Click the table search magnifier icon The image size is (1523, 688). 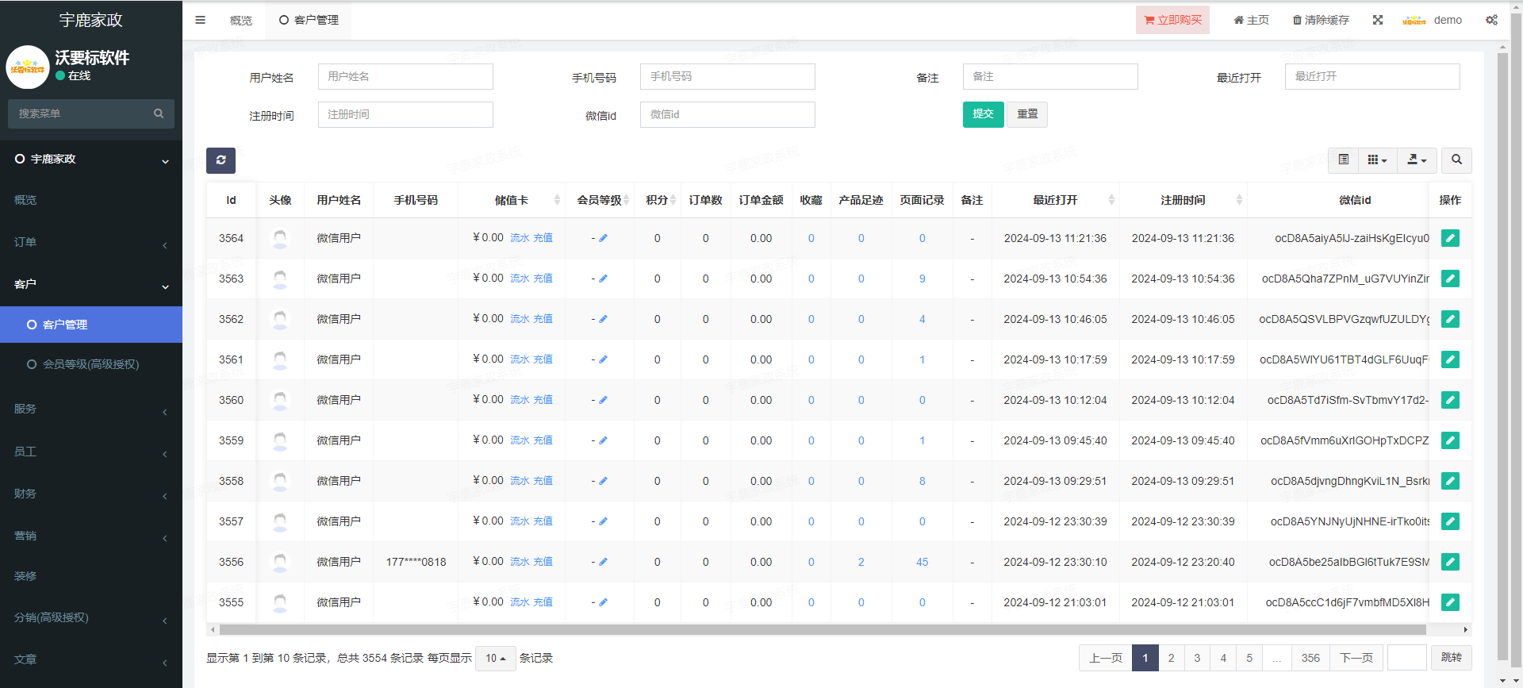pyautogui.click(x=1456, y=160)
